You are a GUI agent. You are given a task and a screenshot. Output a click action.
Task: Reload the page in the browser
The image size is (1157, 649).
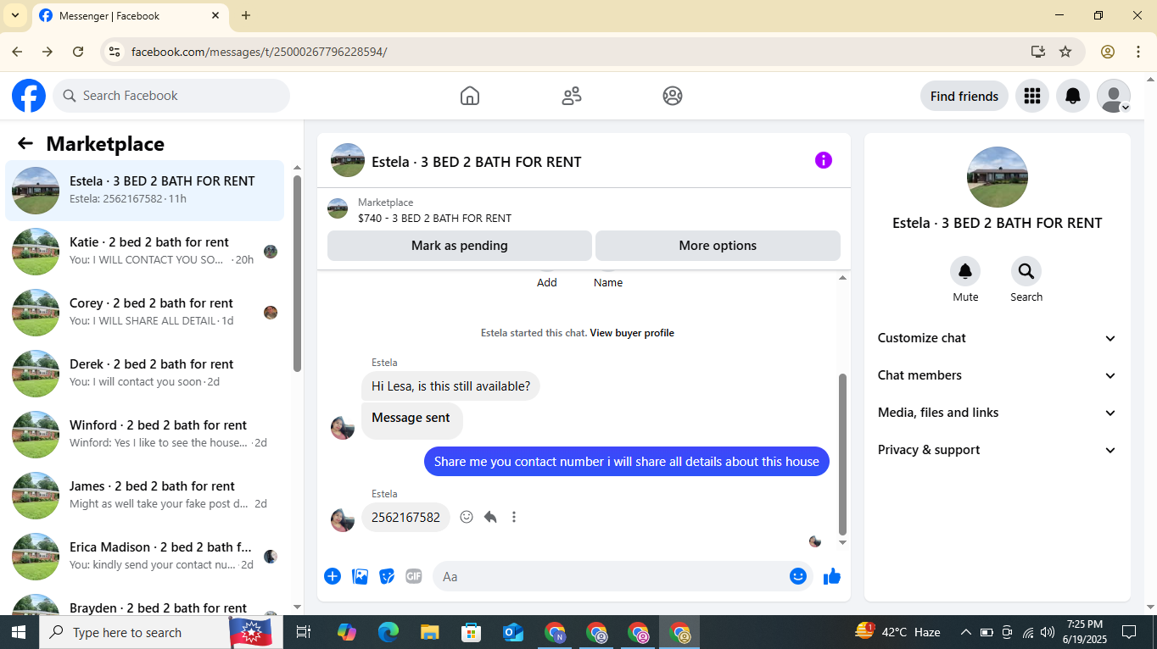coord(78,52)
